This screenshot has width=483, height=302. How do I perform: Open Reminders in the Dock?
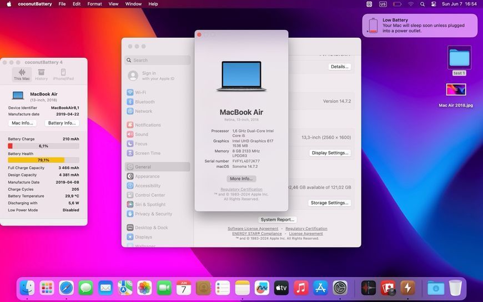point(223,288)
